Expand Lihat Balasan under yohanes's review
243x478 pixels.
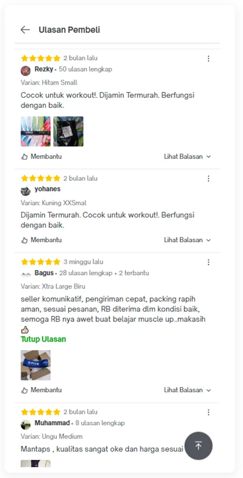[x=188, y=240]
